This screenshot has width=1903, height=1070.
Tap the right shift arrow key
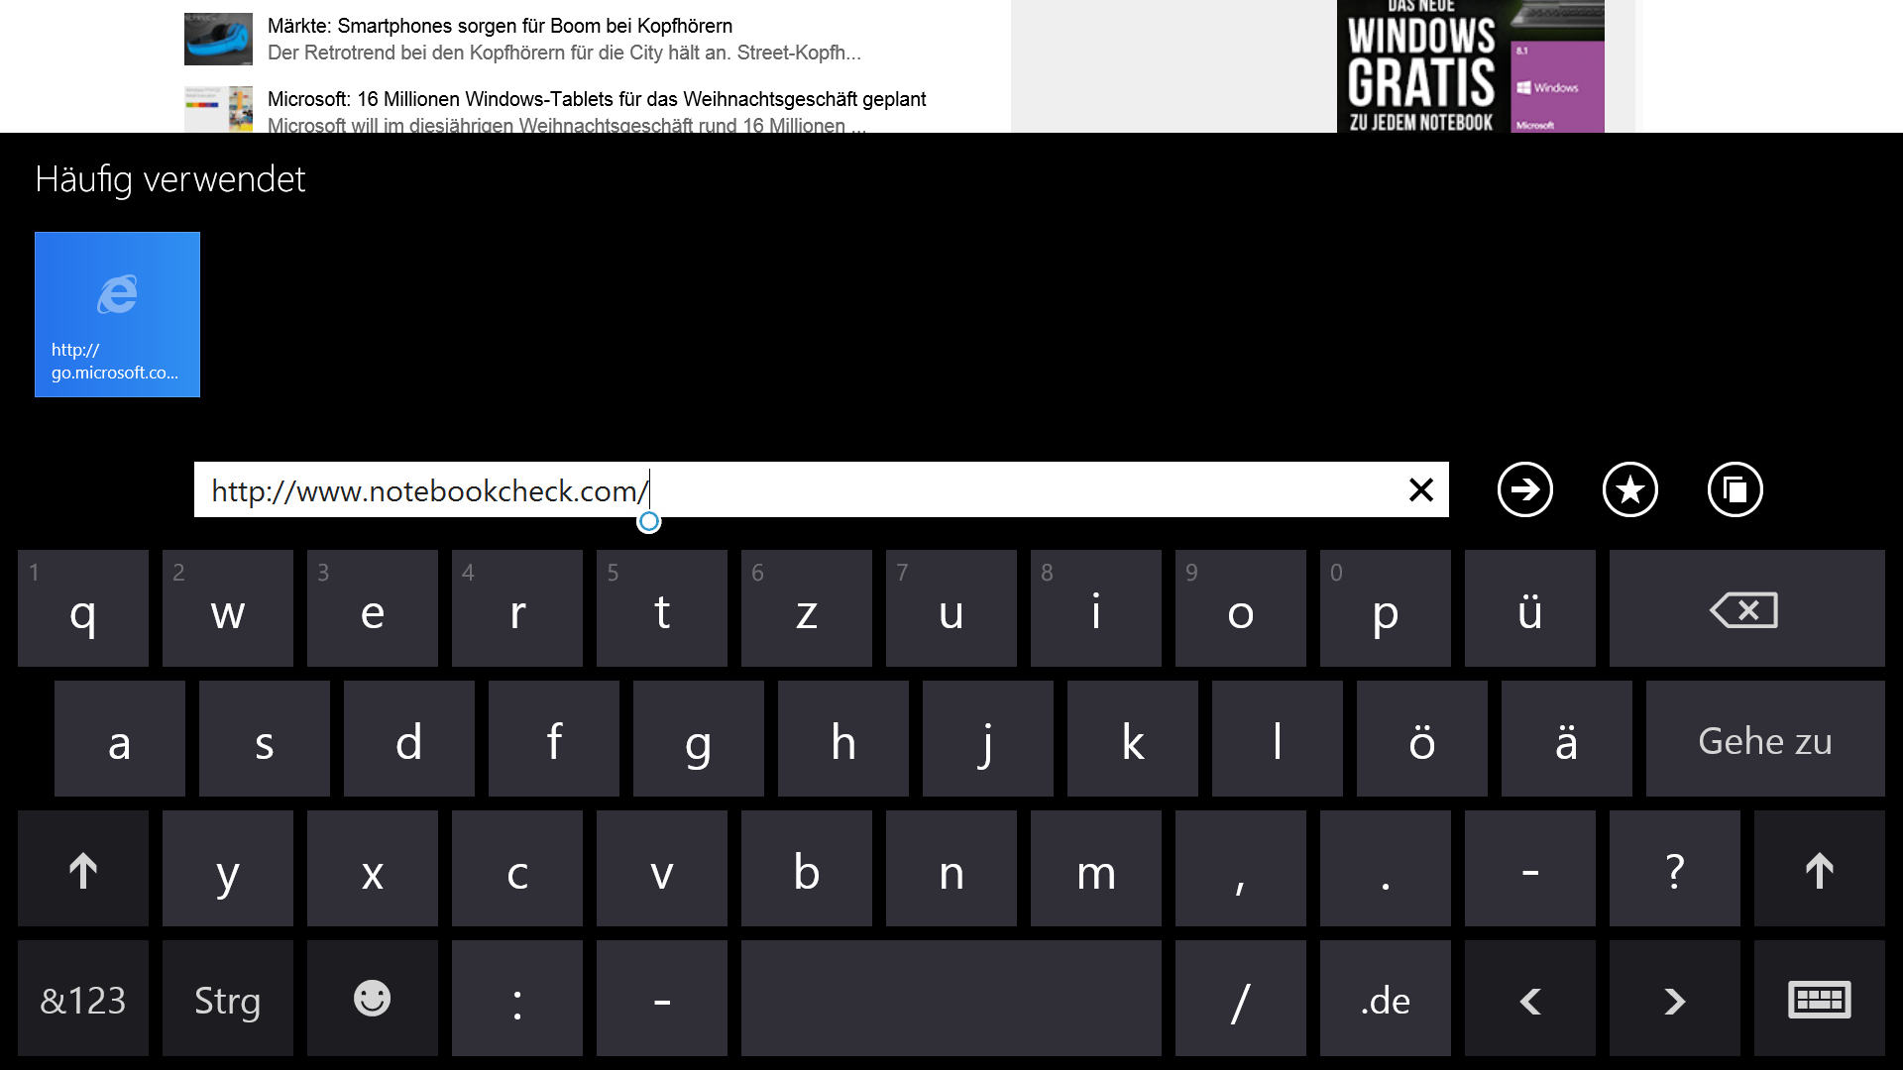1819,869
